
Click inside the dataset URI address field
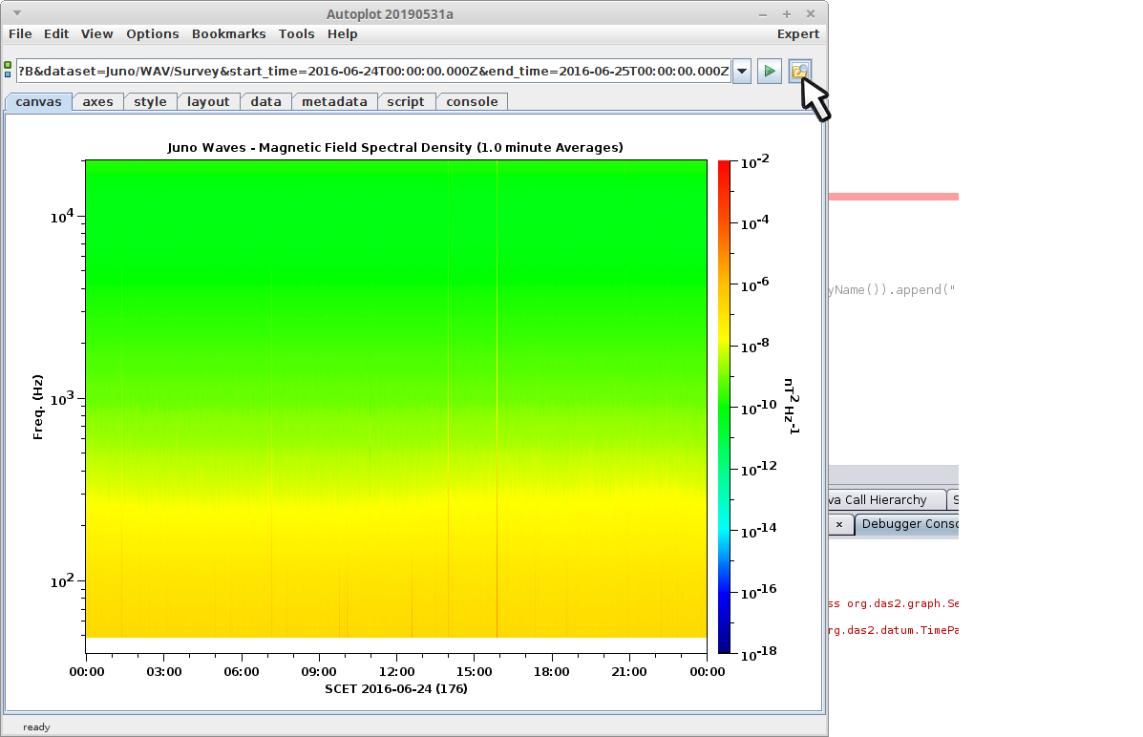[x=372, y=72]
